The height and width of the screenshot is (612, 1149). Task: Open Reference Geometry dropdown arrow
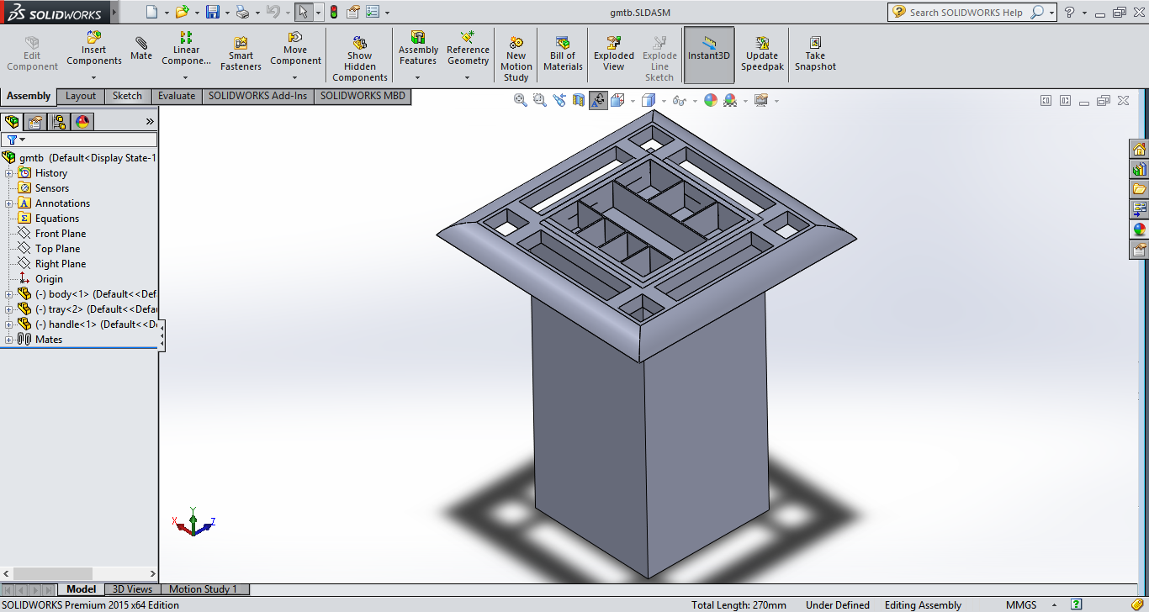[x=468, y=77]
